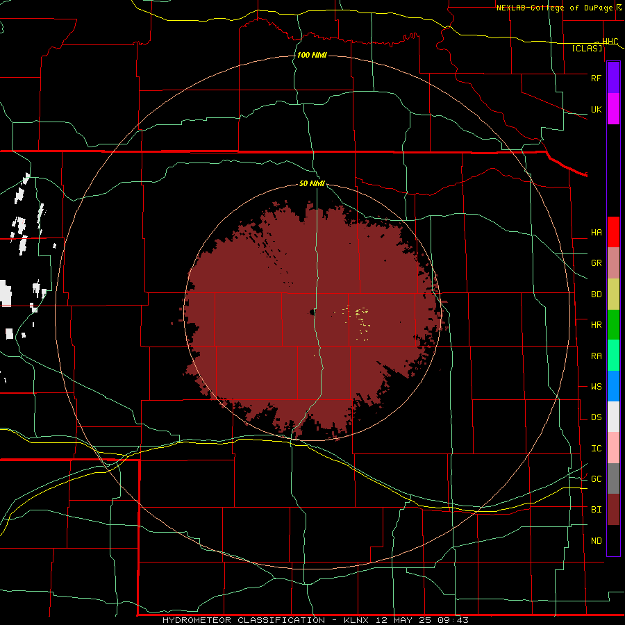Image resolution: width=625 pixels, height=625 pixels.
Task: Click the [CLAS] units label
Action: [x=587, y=49]
